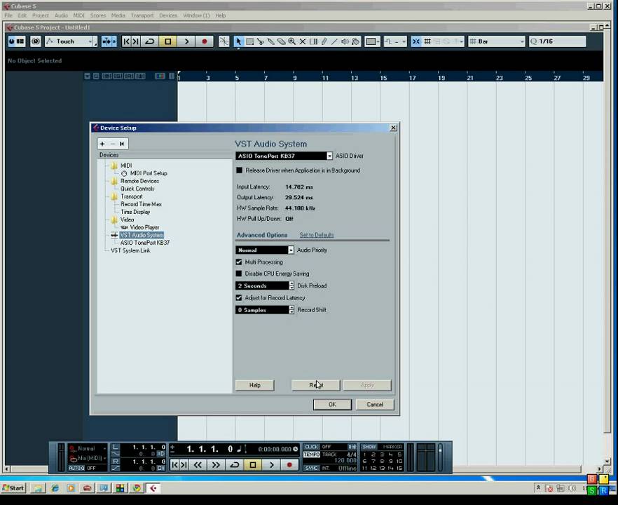Image resolution: width=618 pixels, height=505 pixels.
Task: Select the Erase tool
Action: pos(281,41)
